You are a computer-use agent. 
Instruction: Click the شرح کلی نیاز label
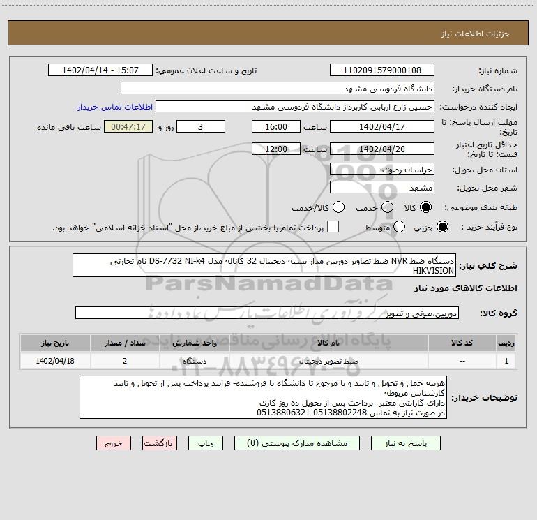click(488, 266)
